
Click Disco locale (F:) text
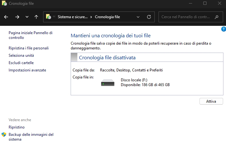pyautogui.click(x=134, y=80)
